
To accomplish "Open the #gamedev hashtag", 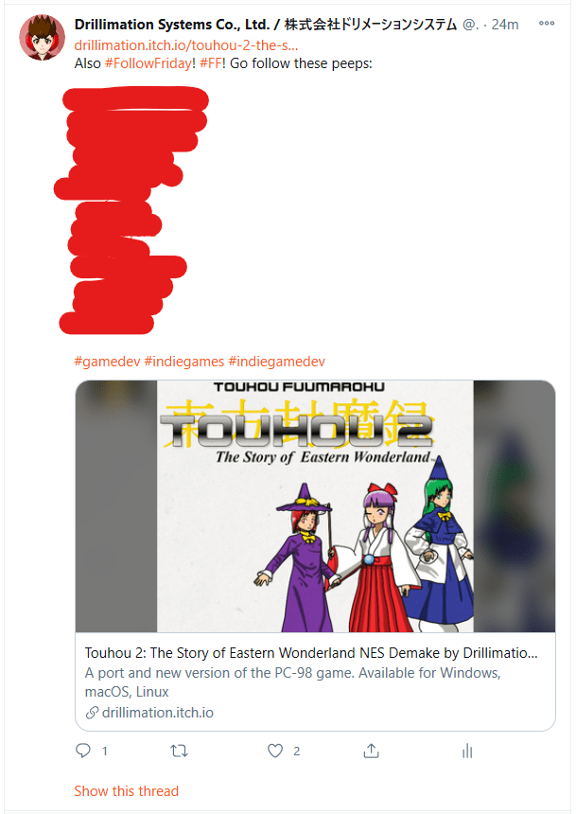I will click(x=108, y=362).
